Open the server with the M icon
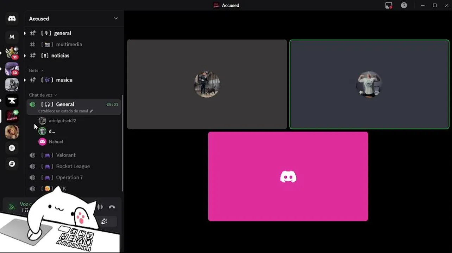 pos(12,37)
